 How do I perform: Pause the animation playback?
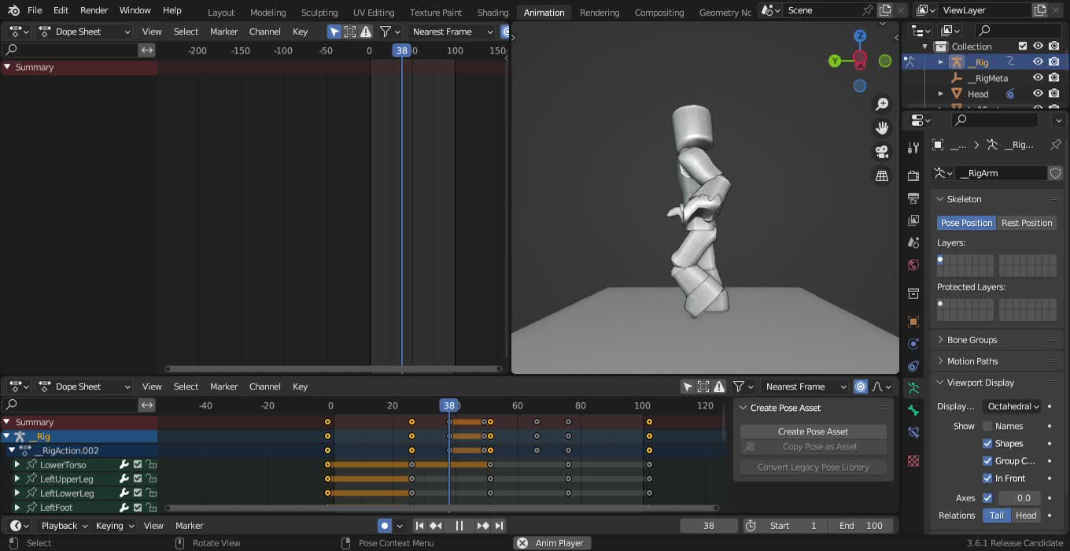point(459,526)
